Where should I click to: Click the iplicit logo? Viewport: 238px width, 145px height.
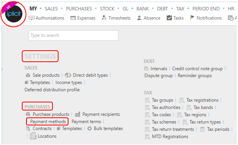click(x=14, y=14)
